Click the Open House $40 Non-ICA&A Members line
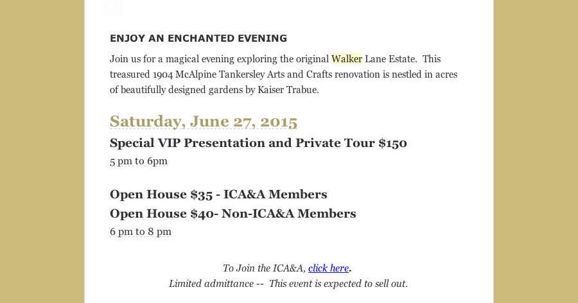 [x=233, y=213]
